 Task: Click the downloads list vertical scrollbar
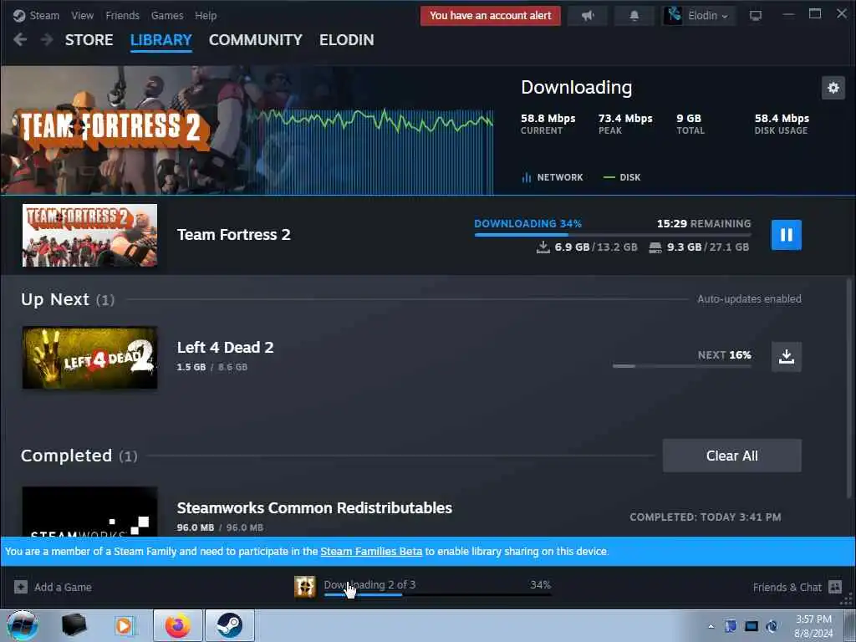click(x=849, y=388)
